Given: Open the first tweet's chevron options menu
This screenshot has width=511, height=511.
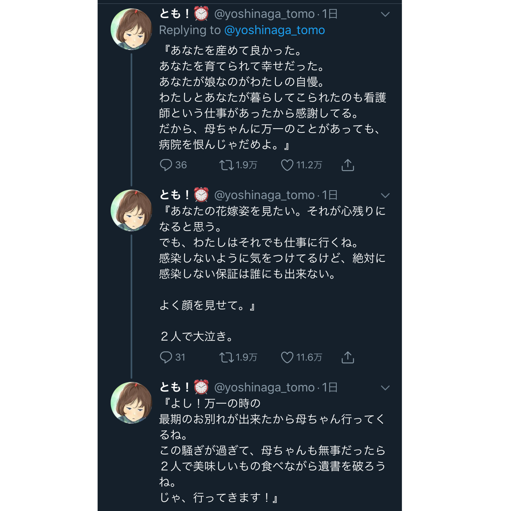Looking at the screenshot, I should [385, 14].
